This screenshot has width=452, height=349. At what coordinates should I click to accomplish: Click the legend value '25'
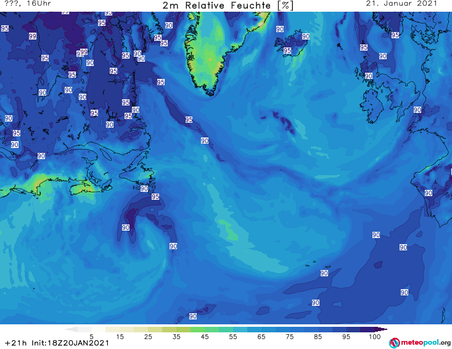[x=148, y=337]
